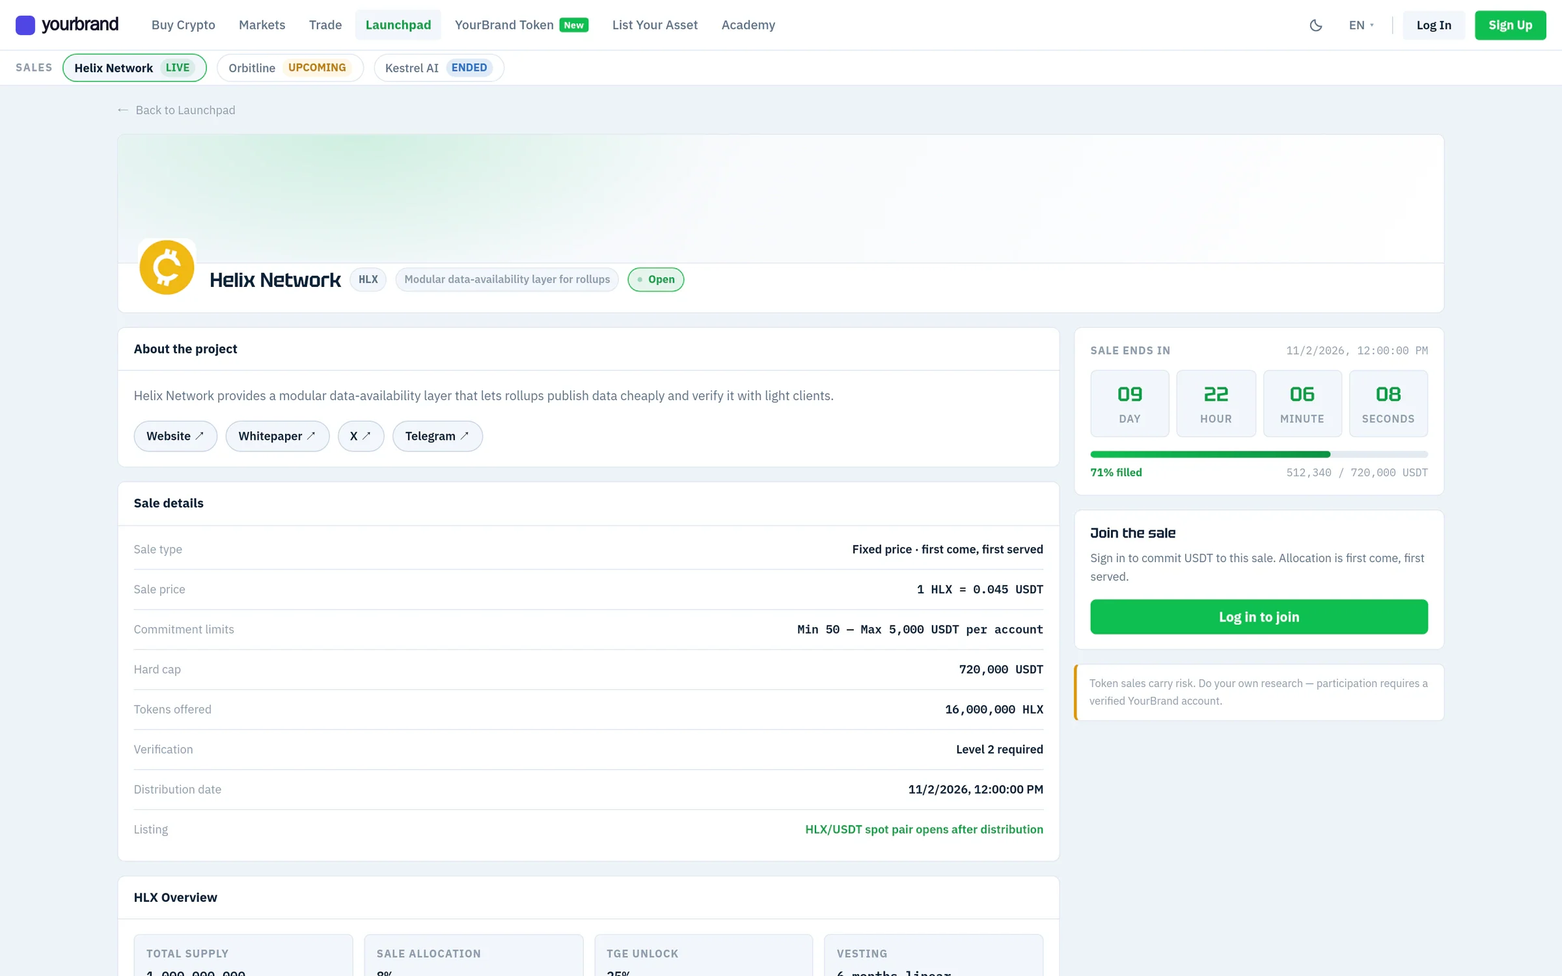The width and height of the screenshot is (1562, 976).
Task: Click the New badge beside YourBrand Token
Action: click(573, 25)
